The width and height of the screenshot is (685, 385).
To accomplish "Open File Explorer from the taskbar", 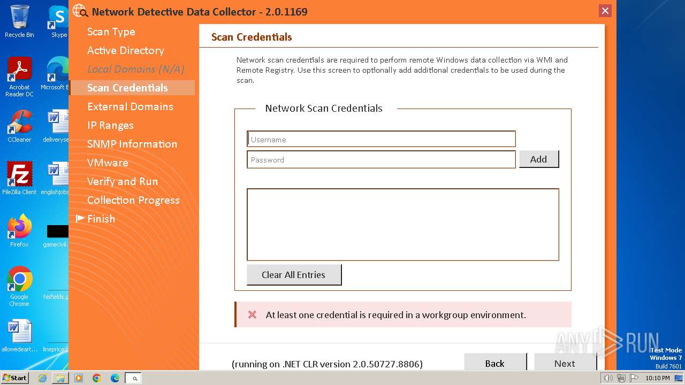I will (x=60, y=378).
